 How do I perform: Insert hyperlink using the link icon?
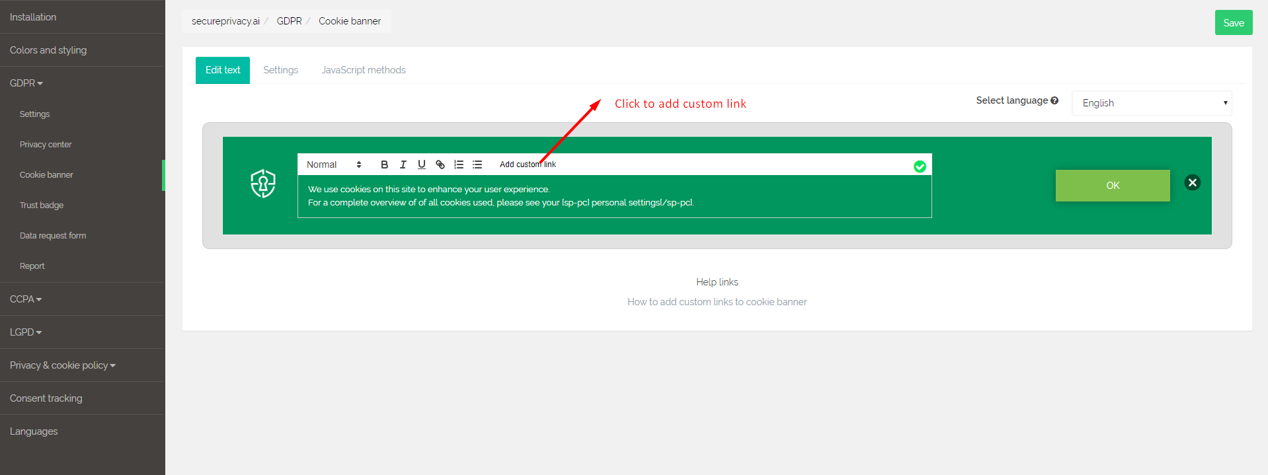pos(440,164)
